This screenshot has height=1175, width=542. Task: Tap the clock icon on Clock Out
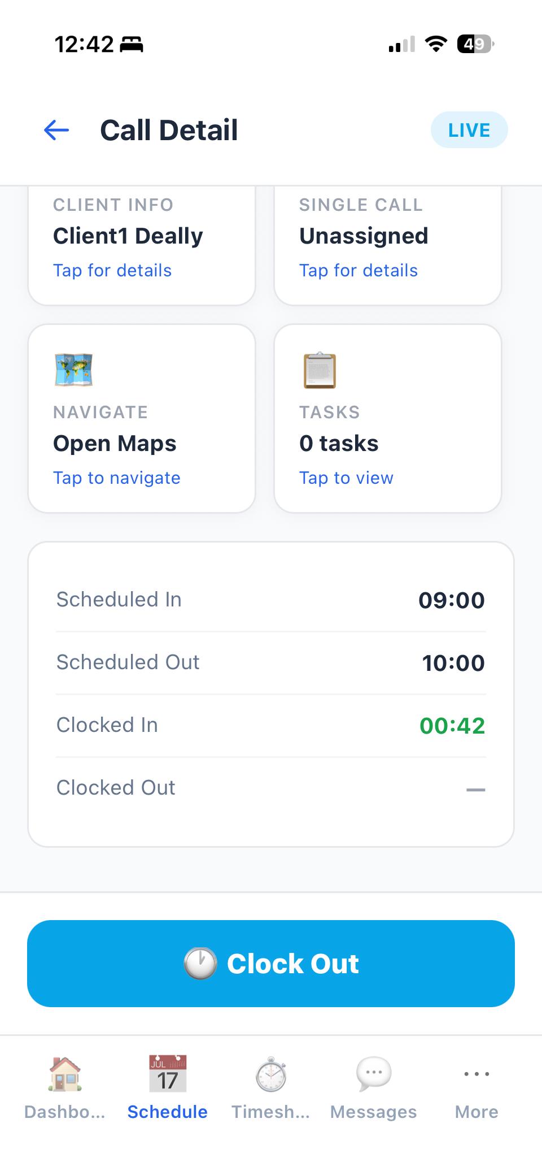click(x=200, y=964)
